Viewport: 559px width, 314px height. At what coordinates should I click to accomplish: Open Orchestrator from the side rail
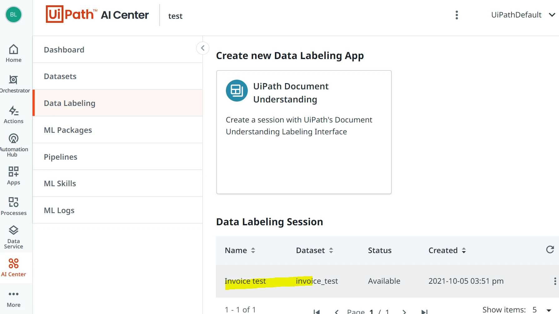coord(13,84)
